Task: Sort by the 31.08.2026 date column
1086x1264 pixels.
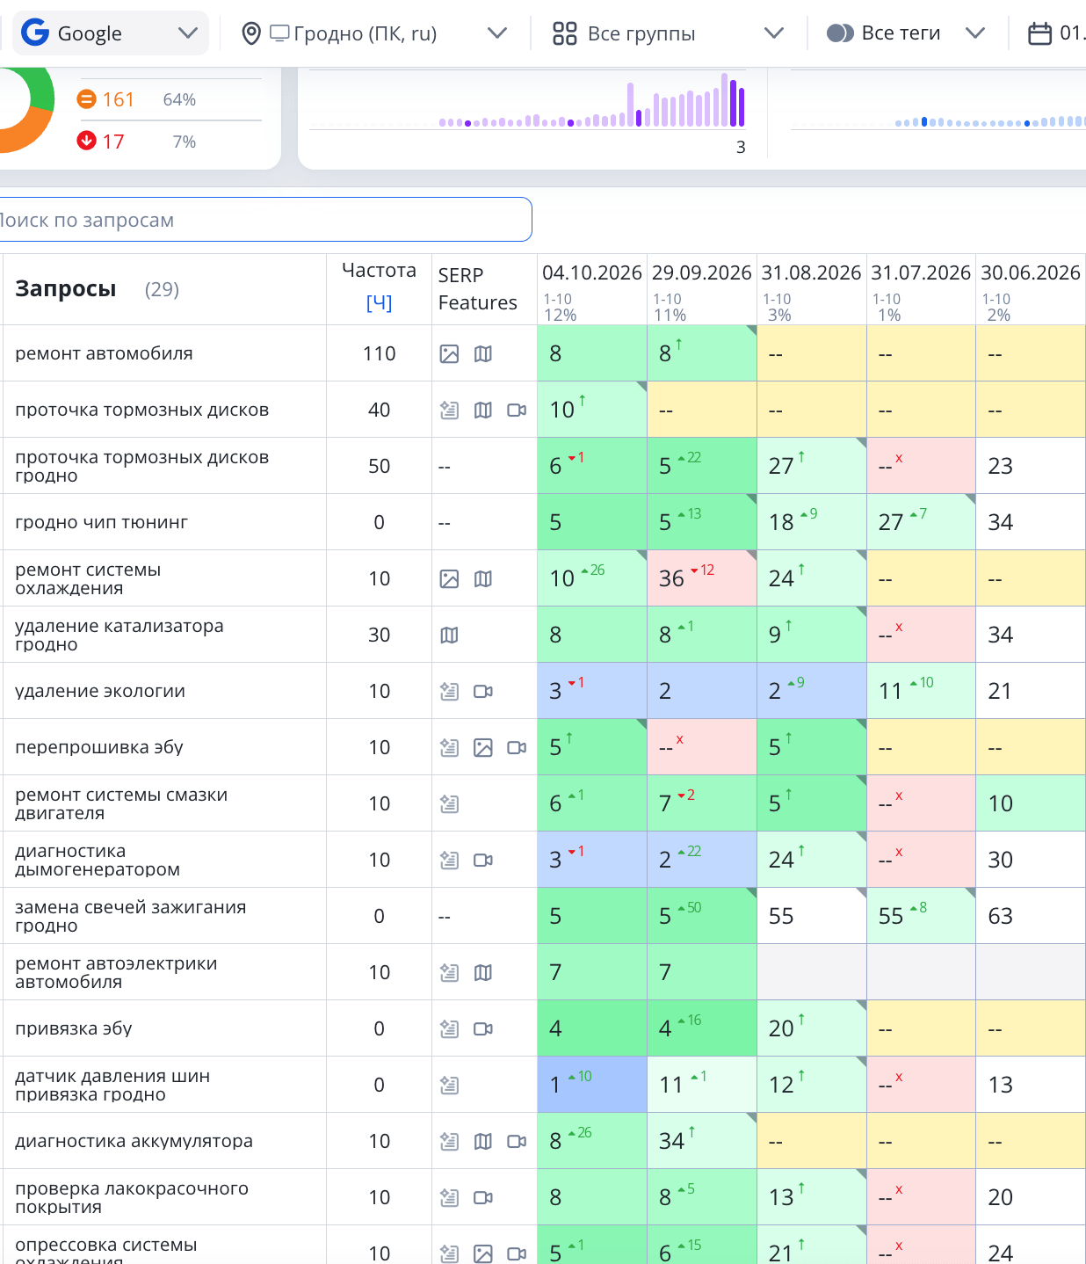Action: 811,272
